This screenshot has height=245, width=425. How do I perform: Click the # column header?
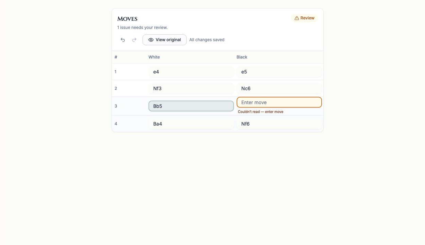point(116,57)
